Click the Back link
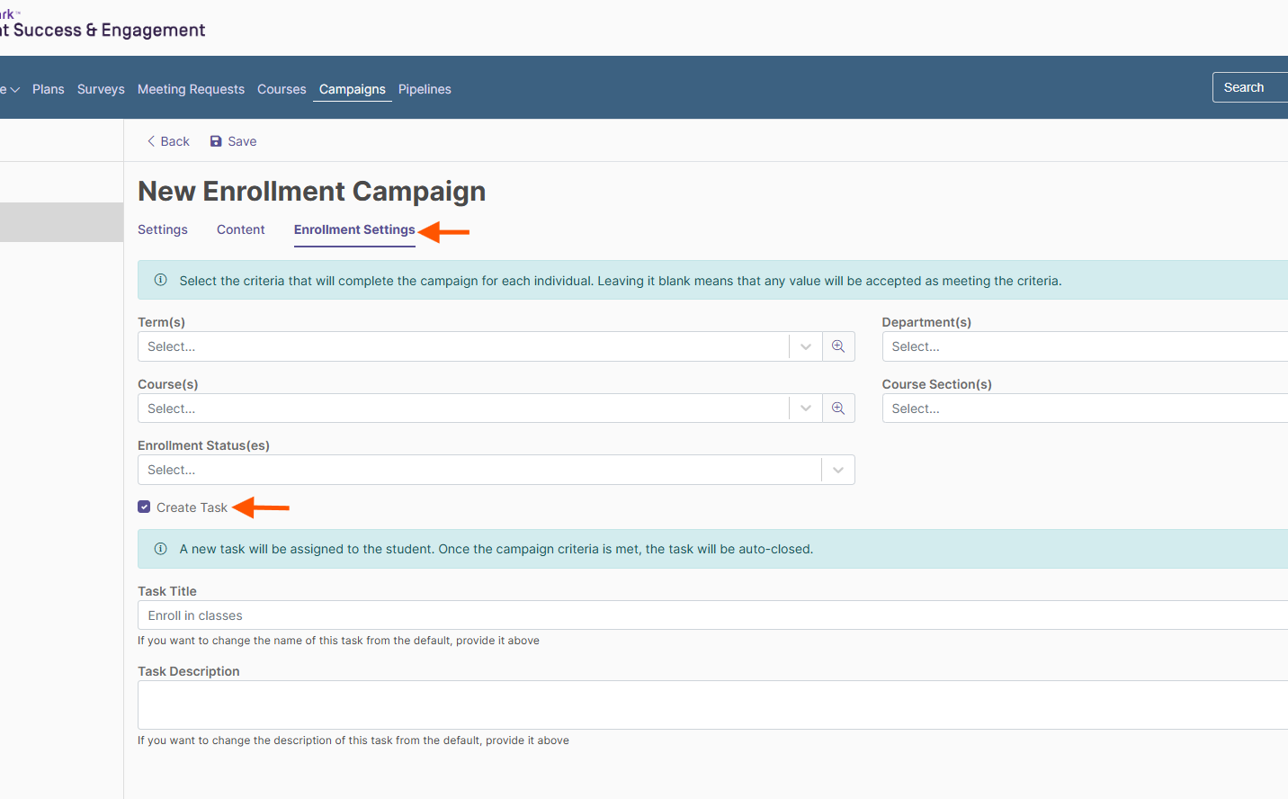The height and width of the screenshot is (799, 1288). [168, 141]
